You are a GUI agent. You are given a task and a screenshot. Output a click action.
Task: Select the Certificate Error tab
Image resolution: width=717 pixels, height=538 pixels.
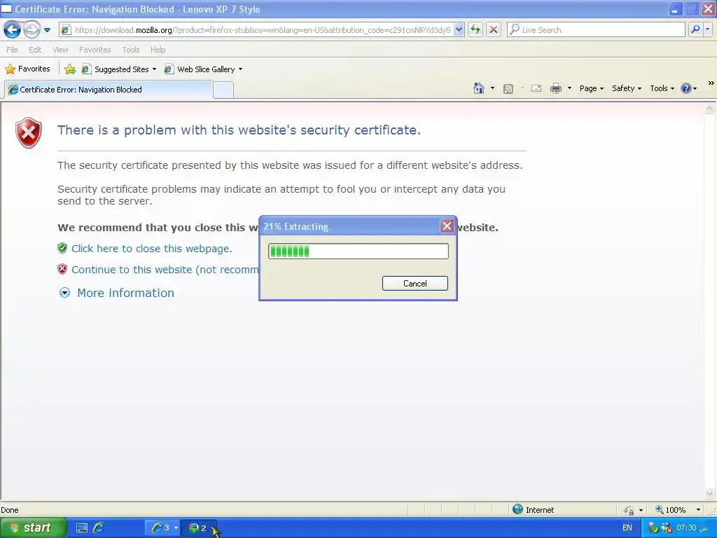click(109, 90)
